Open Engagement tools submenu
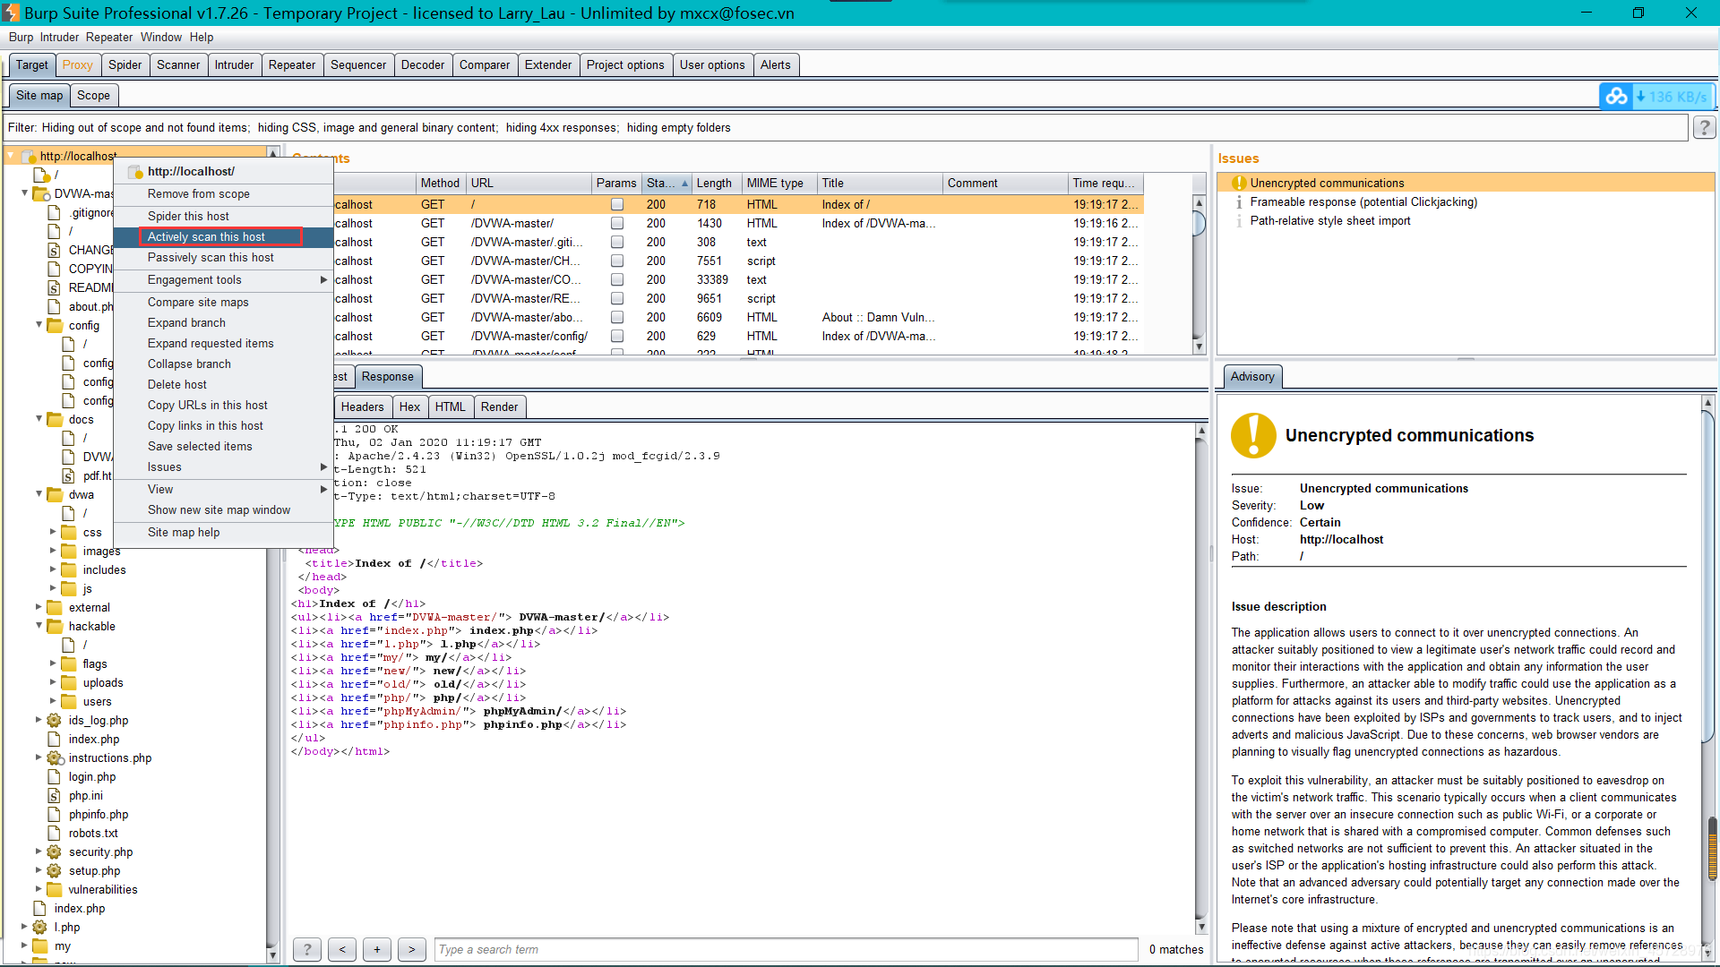The width and height of the screenshot is (1720, 967). [x=223, y=280]
